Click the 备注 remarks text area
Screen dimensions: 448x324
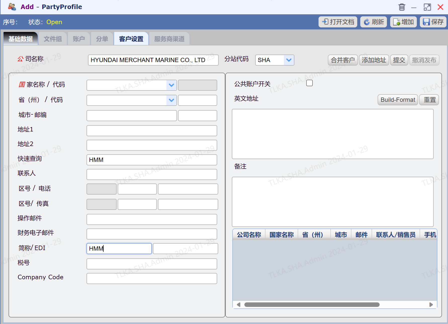click(333, 202)
